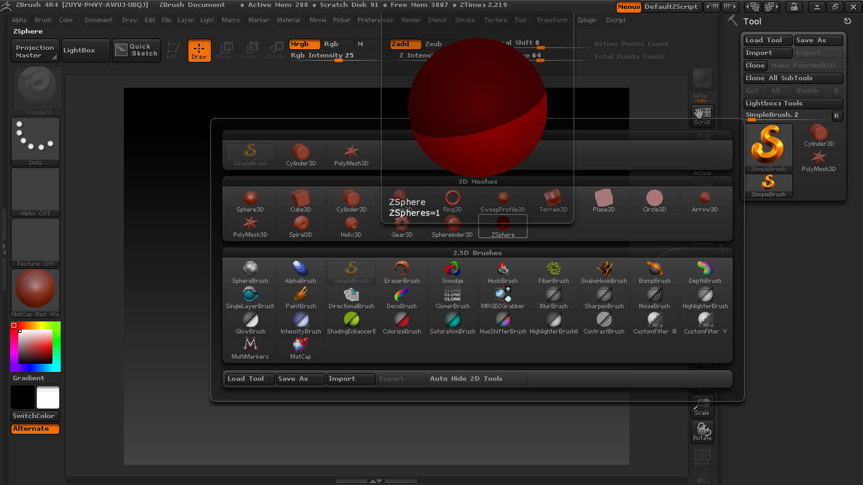The width and height of the screenshot is (863, 485).
Task: Open the Render menu
Action: (411, 20)
